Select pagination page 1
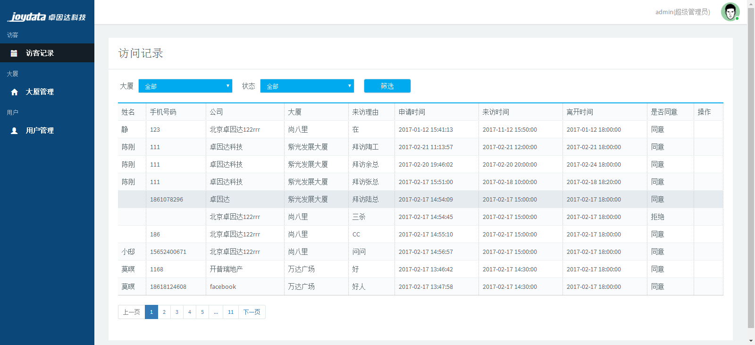The width and height of the screenshot is (755, 345). [151, 312]
